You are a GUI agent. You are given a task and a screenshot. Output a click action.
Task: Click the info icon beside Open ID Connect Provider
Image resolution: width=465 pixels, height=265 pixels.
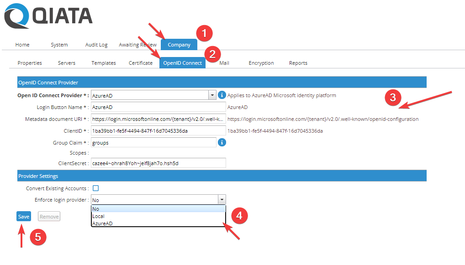[221, 95]
